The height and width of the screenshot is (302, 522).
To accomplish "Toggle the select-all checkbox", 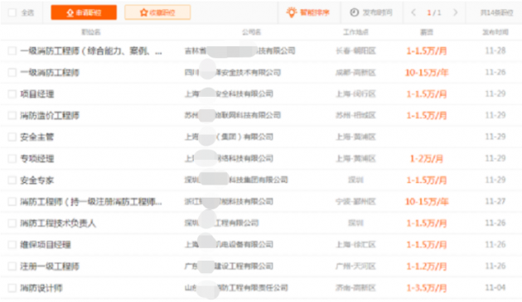I will [12, 12].
